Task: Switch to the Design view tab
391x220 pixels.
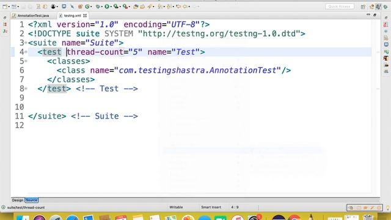Action: pyautogui.click(x=18, y=200)
